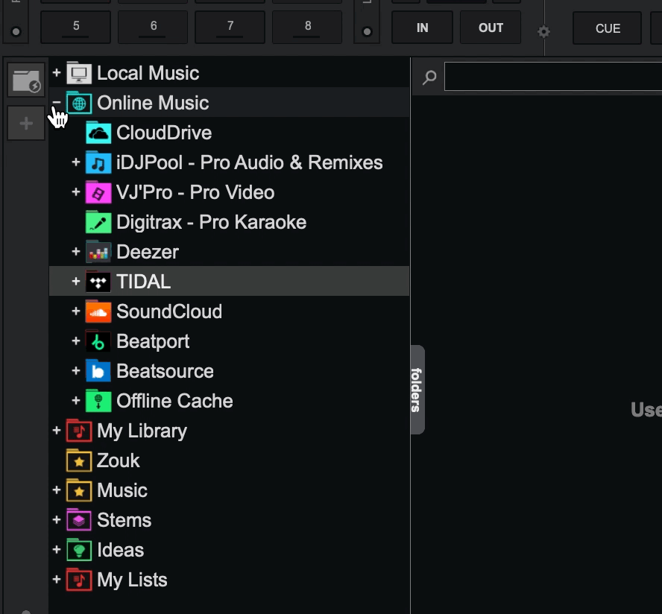The height and width of the screenshot is (614, 662).
Task: Click the iDJPool music note icon
Action: pyautogui.click(x=98, y=163)
